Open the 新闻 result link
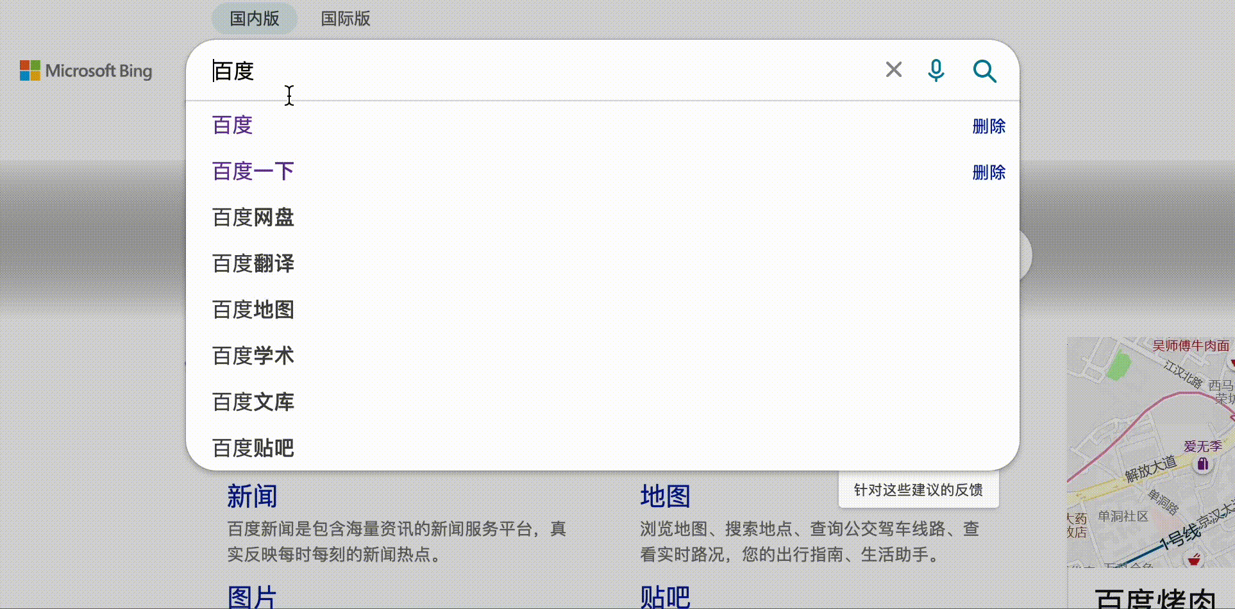 click(x=252, y=496)
